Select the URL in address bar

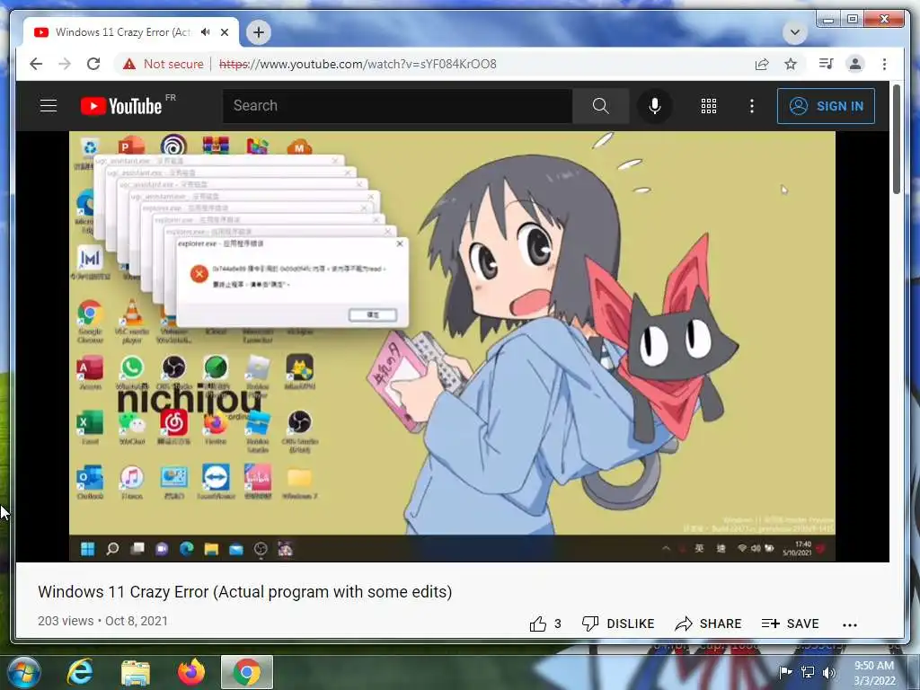(x=358, y=64)
